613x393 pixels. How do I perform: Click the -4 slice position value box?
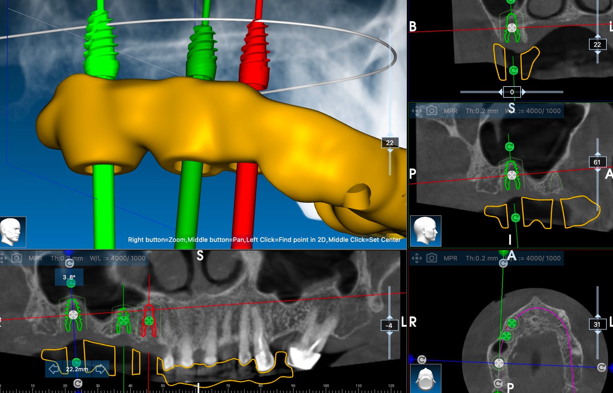pos(390,325)
